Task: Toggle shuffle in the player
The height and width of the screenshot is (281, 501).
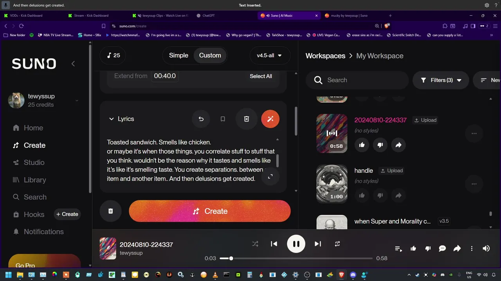Action: pos(255,244)
